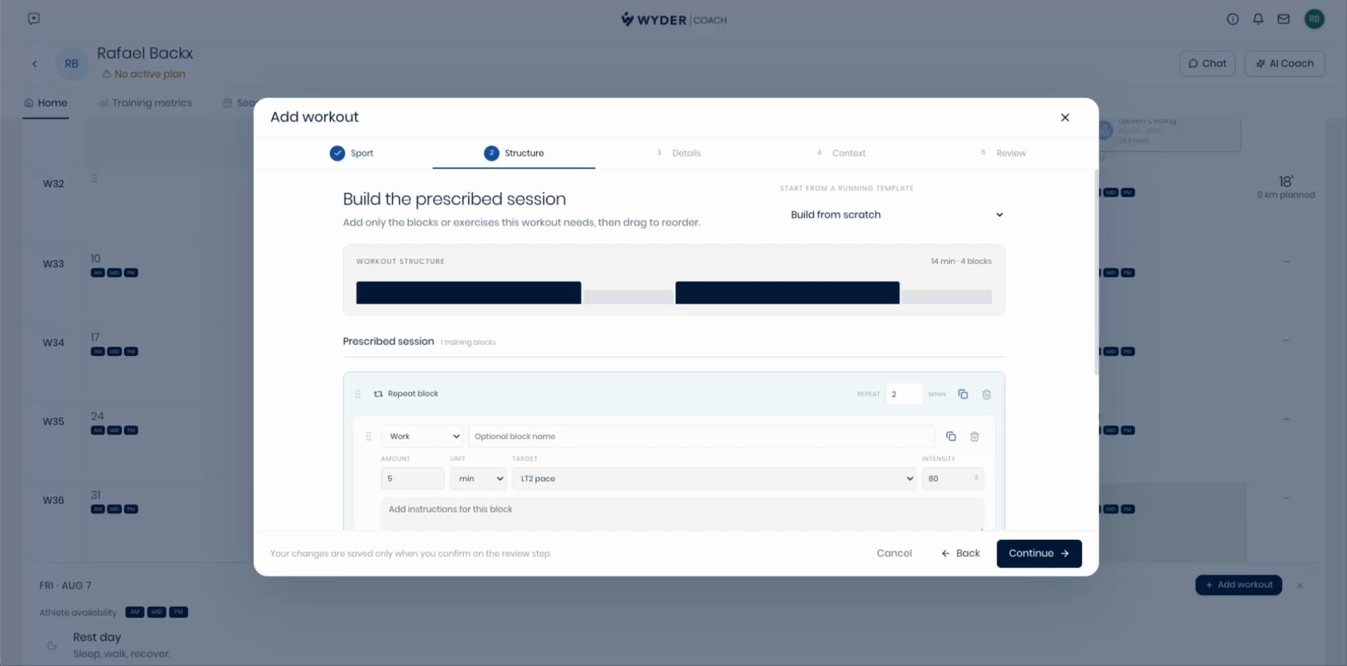
Task: Jump to the Review step
Action: (1003, 153)
